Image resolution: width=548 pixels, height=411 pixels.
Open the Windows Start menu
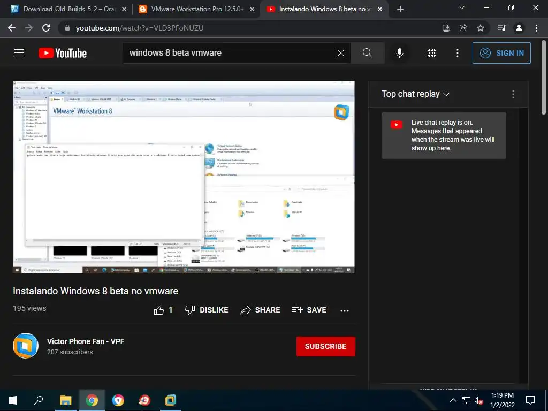[13, 400]
